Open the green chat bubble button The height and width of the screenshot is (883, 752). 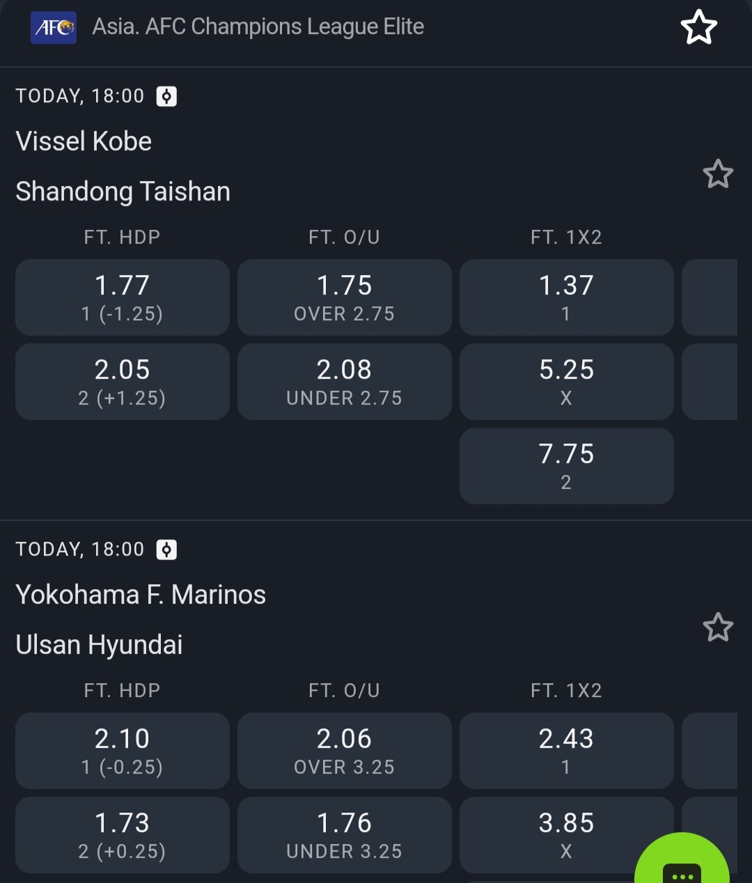click(x=682, y=867)
